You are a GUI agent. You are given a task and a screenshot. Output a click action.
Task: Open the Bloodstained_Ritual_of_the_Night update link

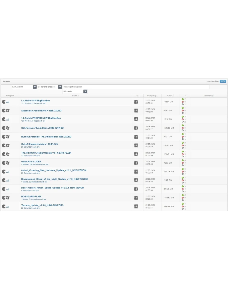(54, 179)
